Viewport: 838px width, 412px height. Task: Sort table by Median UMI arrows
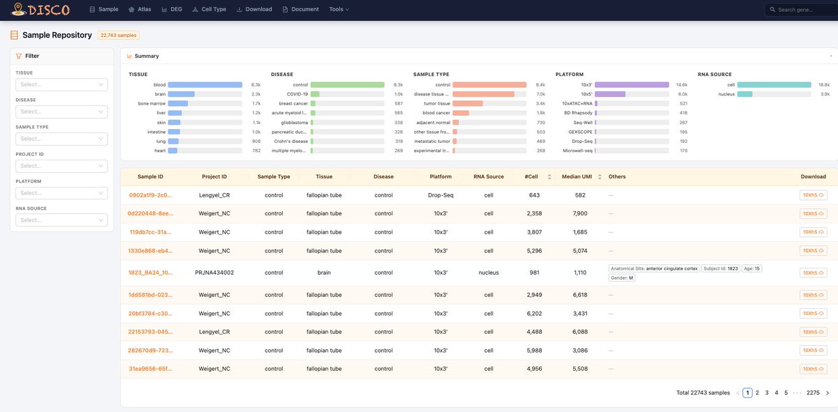coord(599,176)
